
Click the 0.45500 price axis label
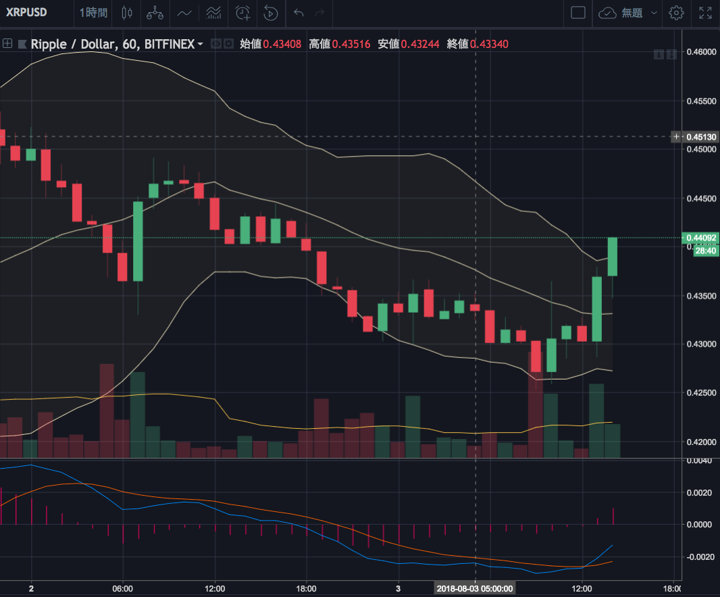[x=701, y=101]
